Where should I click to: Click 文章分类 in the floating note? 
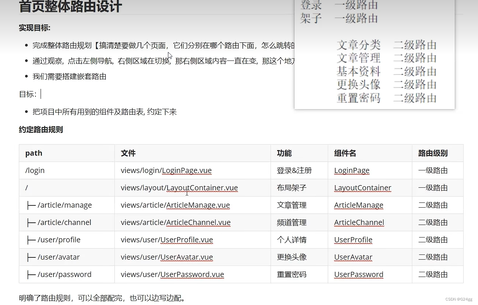click(x=358, y=45)
